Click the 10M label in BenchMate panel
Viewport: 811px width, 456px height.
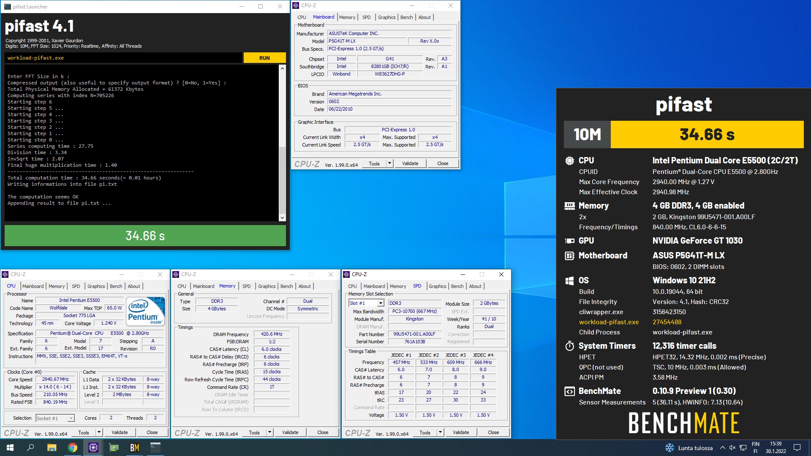[587, 135]
